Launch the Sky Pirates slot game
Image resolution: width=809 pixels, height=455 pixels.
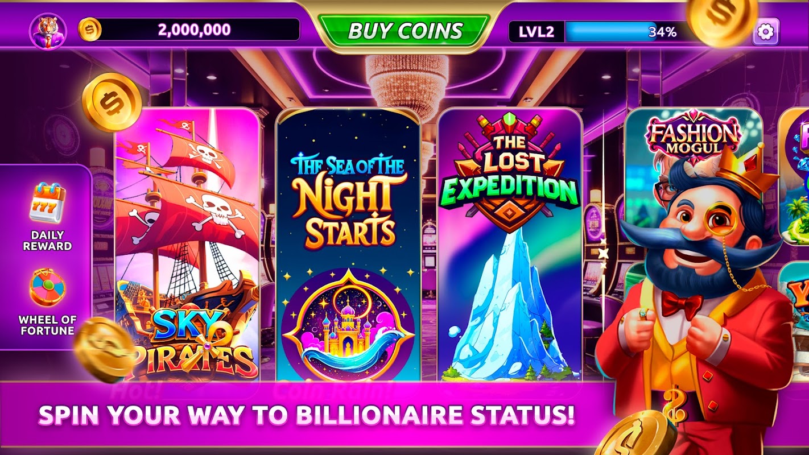tap(187, 245)
